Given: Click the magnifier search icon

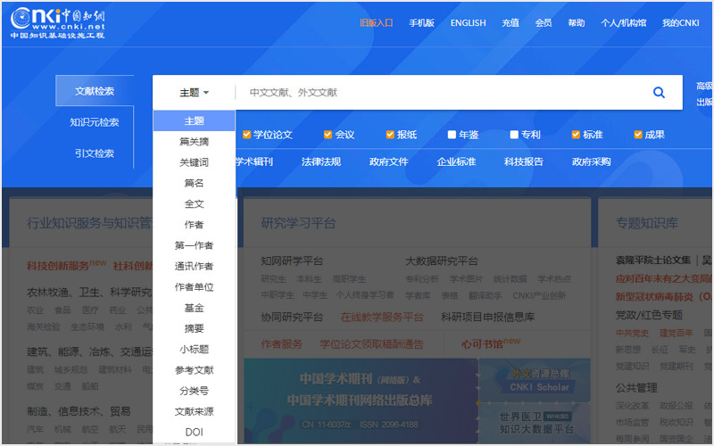Looking at the screenshot, I should tap(659, 93).
